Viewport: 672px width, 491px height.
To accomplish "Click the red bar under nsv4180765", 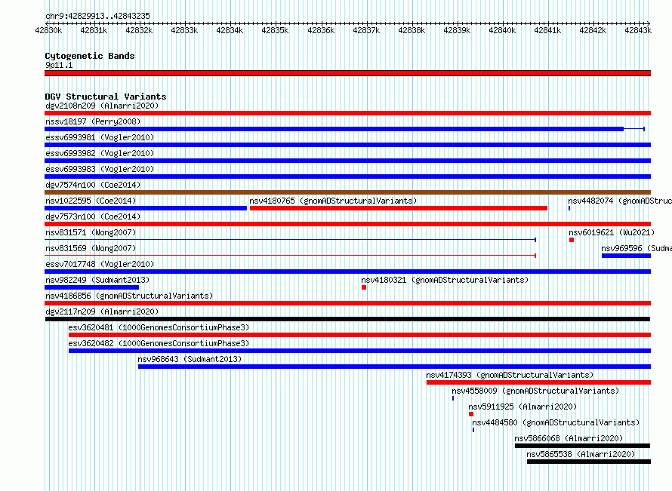I will [x=399, y=208].
